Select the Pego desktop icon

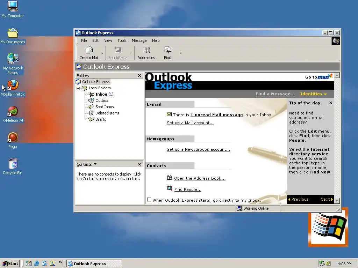[13, 140]
